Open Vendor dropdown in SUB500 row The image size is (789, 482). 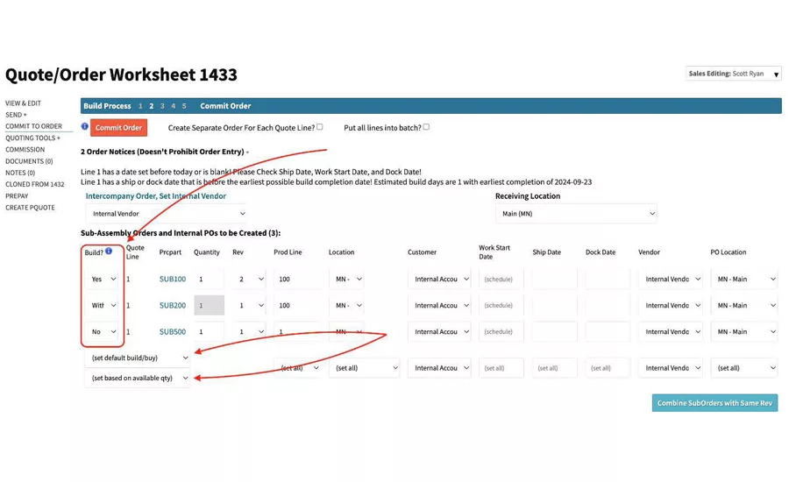(x=671, y=331)
